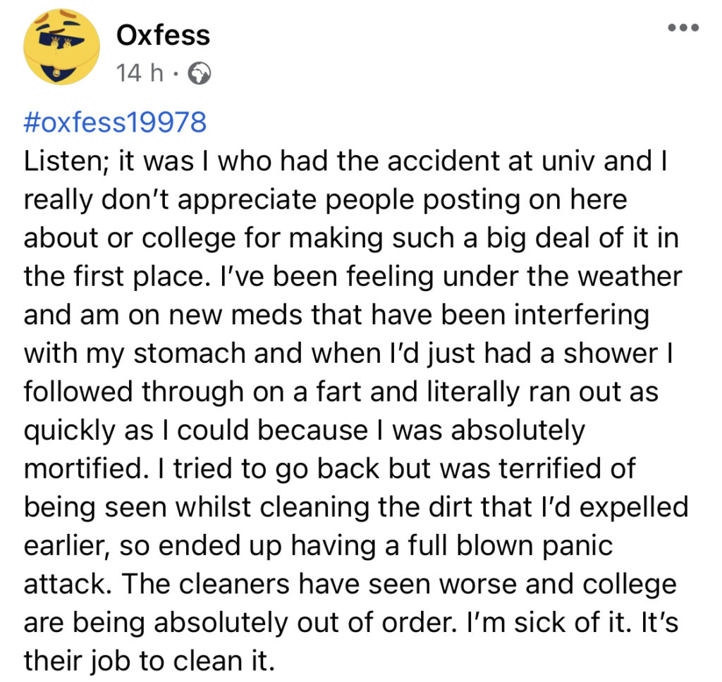Click the line mentioning full blown panic
The image size is (722, 682).
(x=318, y=546)
